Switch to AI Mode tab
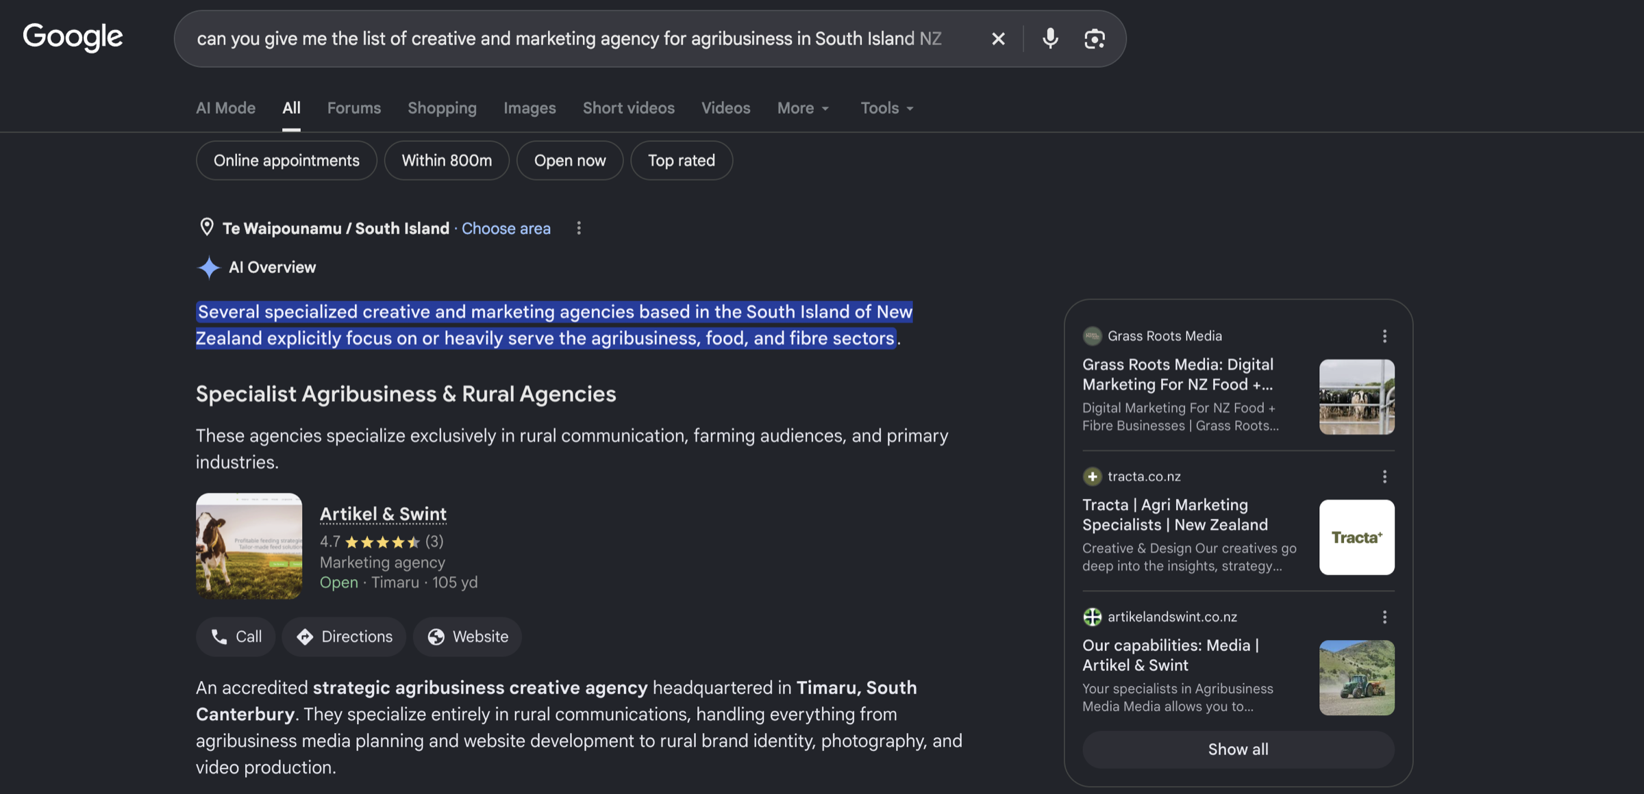The width and height of the screenshot is (1644, 794). click(225, 108)
